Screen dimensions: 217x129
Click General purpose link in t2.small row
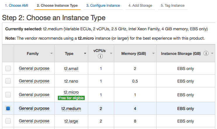pyautogui.click(x=34, y=69)
